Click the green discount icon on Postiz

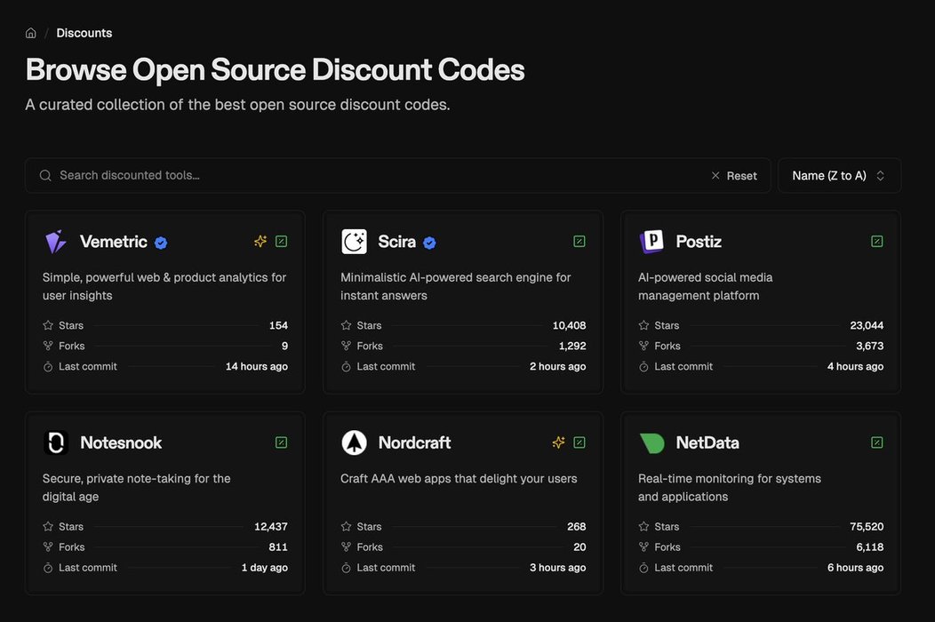coord(877,242)
